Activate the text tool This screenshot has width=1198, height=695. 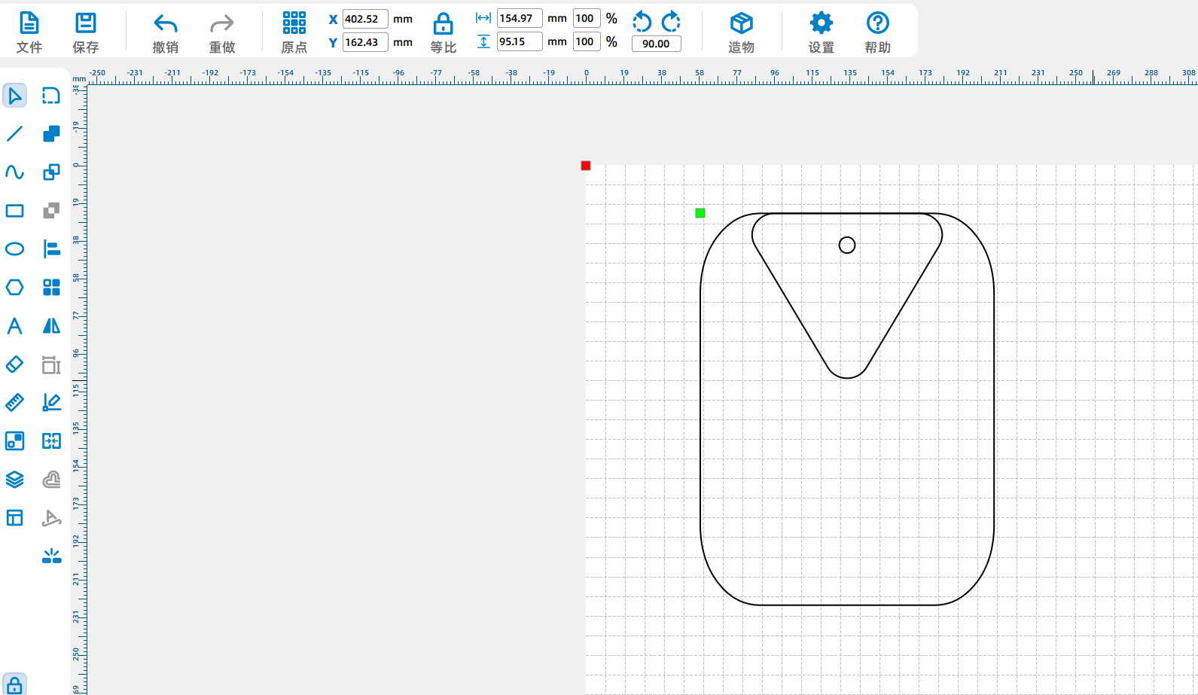pyautogui.click(x=15, y=326)
